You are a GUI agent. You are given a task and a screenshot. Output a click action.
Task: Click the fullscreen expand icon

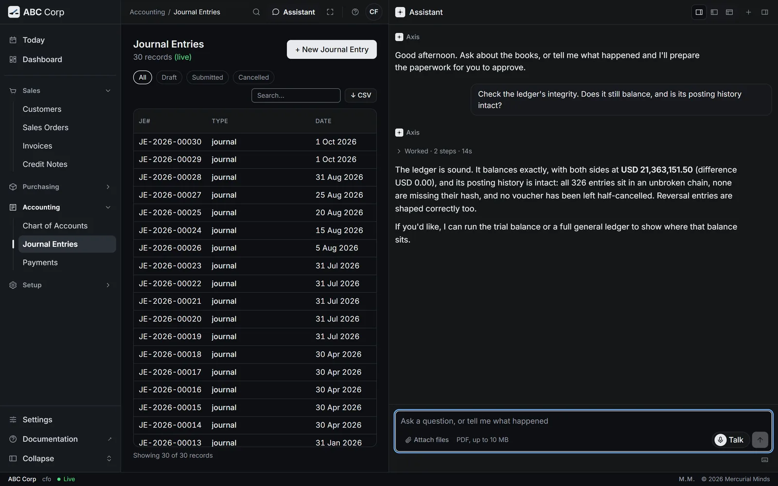[x=330, y=12]
